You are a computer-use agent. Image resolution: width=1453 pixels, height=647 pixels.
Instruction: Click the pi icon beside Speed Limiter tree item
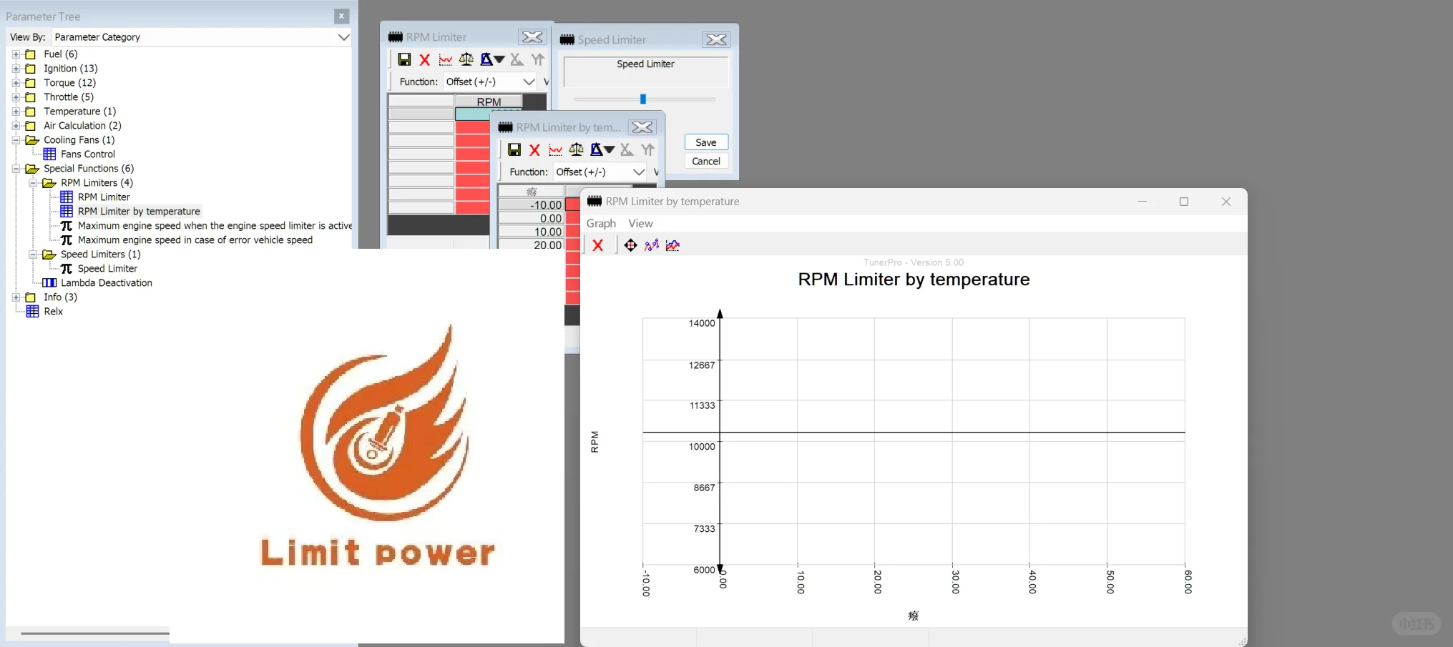point(67,268)
